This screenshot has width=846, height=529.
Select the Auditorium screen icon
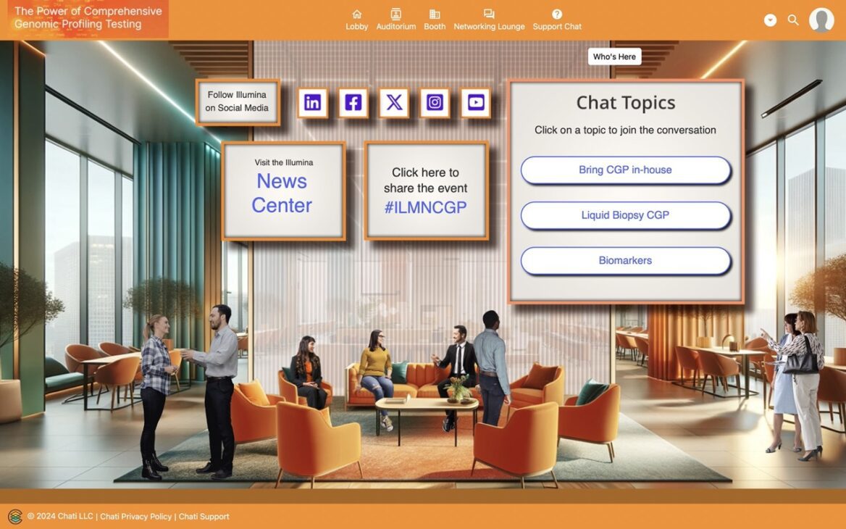click(395, 14)
